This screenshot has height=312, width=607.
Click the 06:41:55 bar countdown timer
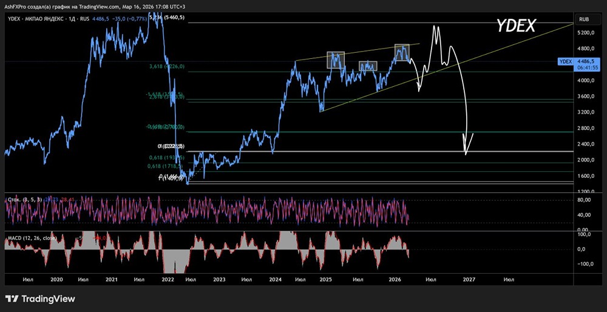588,67
